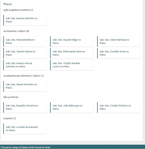Image resolution: width=145 pixels, height=149 pixels.
Task: Select the Acompanha o relator (8) heading
Action: 16,31
